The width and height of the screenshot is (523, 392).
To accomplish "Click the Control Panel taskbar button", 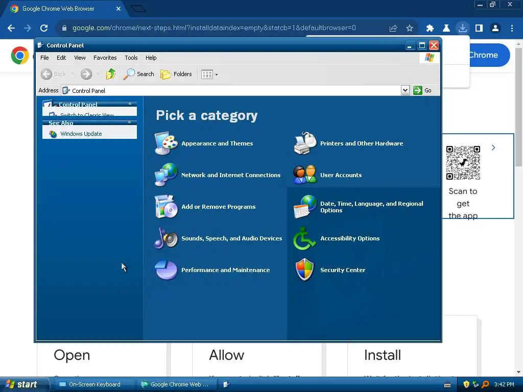I will pos(227,384).
